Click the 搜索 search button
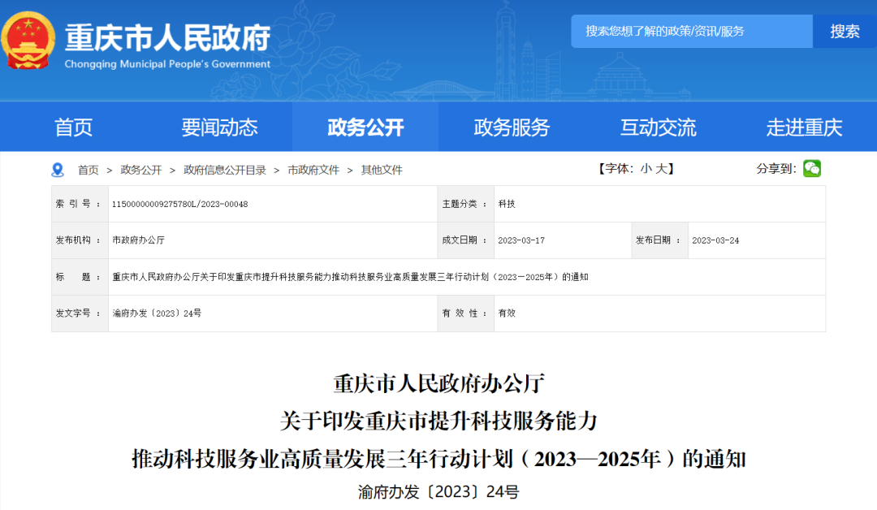The image size is (877, 510). click(845, 32)
